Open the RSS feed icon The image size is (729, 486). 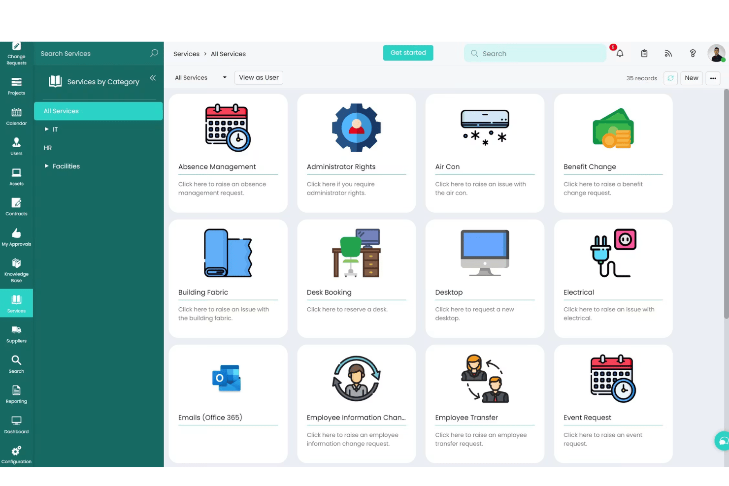tap(668, 53)
